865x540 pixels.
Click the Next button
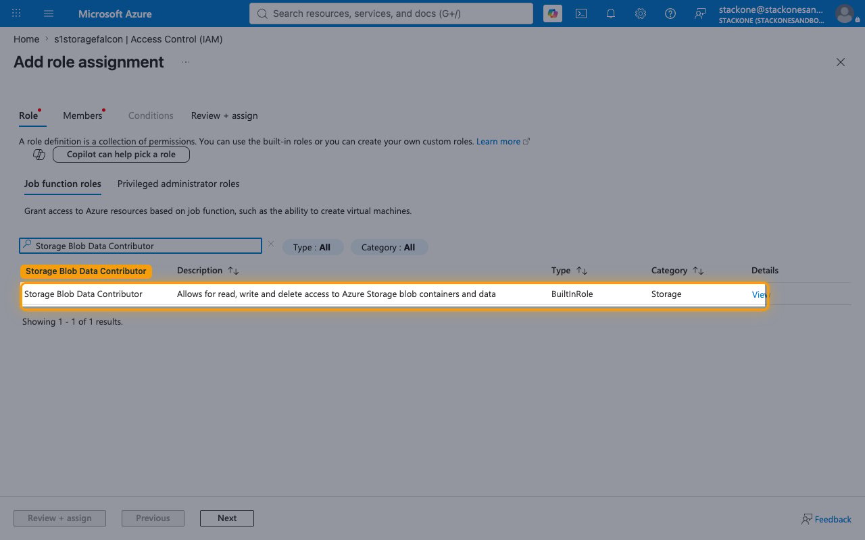pyautogui.click(x=227, y=518)
